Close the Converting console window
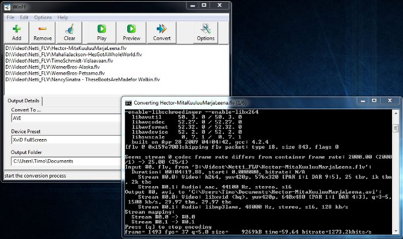Viewport: 403px width, 239px height. click(x=390, y=101)
